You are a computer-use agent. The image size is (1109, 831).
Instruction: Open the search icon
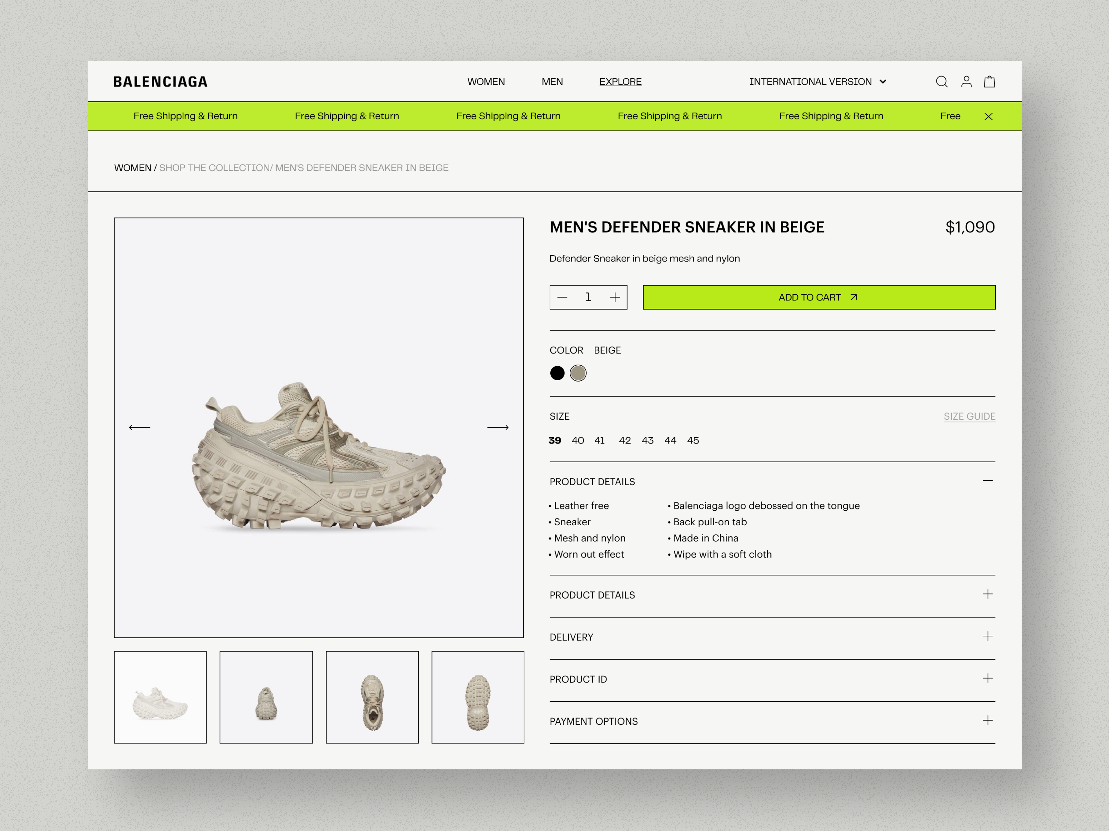coord(942,81)
